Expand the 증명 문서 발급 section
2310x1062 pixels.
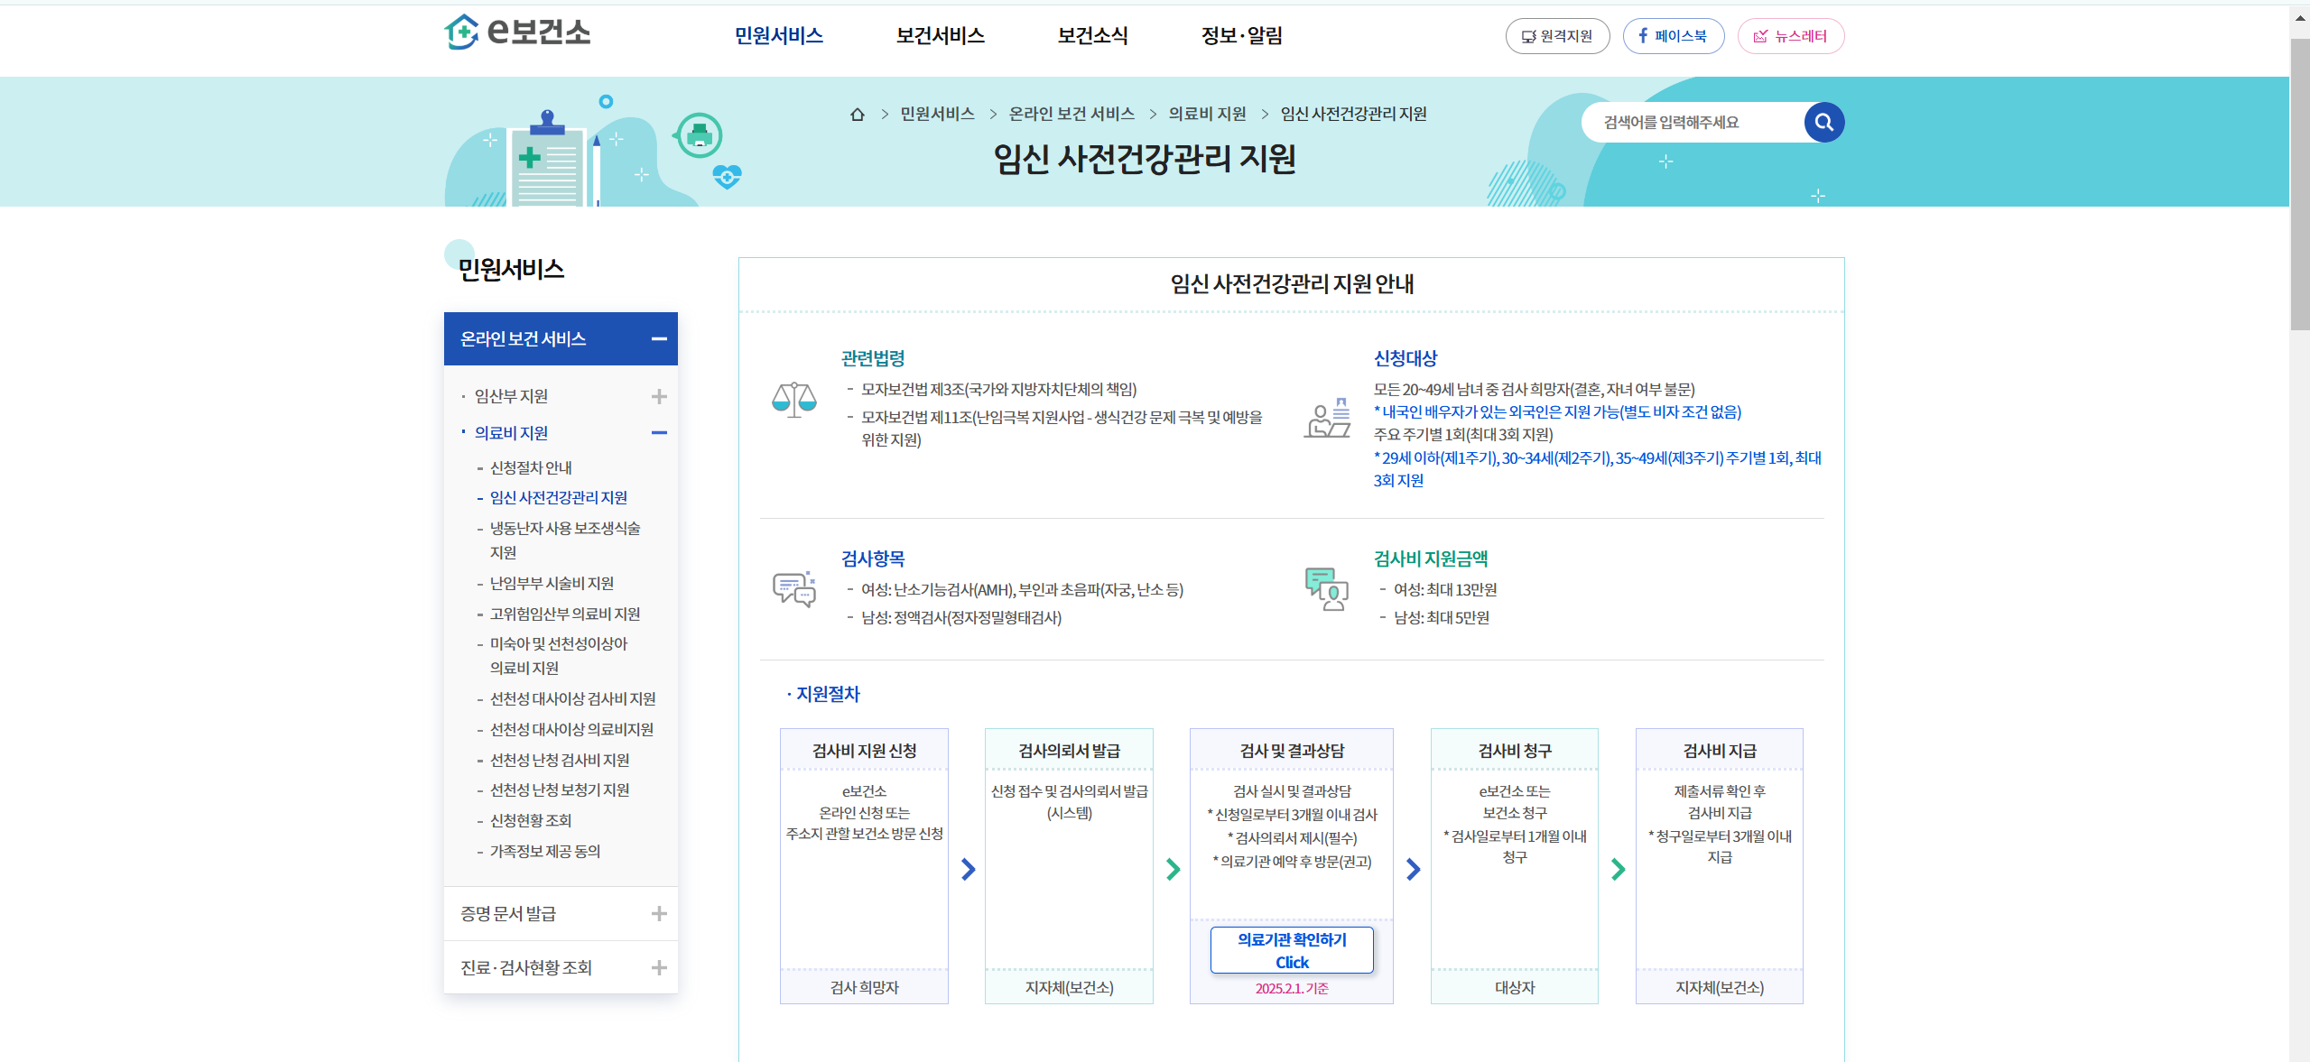pyautogui.click(x=659, y=914)
